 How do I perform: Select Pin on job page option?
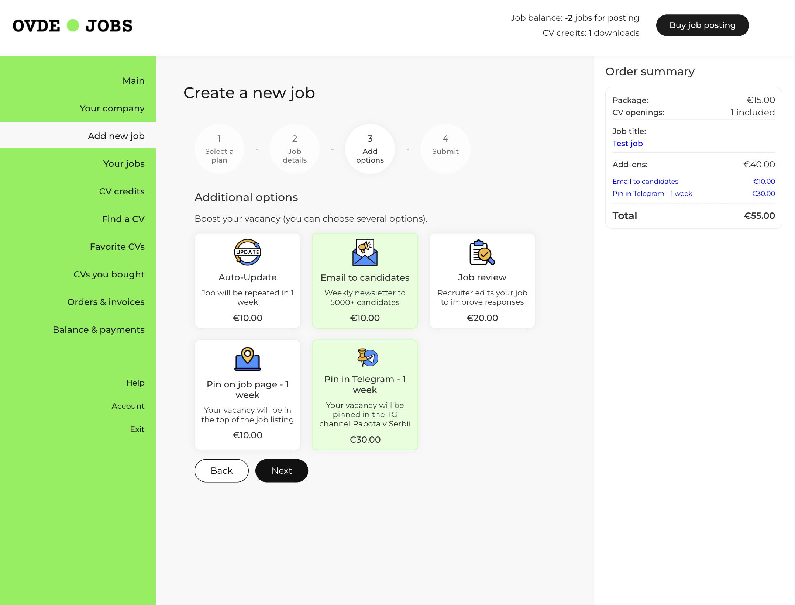[x=247, y=395]
